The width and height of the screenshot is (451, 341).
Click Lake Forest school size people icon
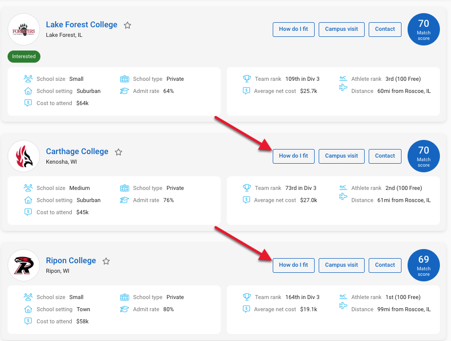click(x=28, y=79)
